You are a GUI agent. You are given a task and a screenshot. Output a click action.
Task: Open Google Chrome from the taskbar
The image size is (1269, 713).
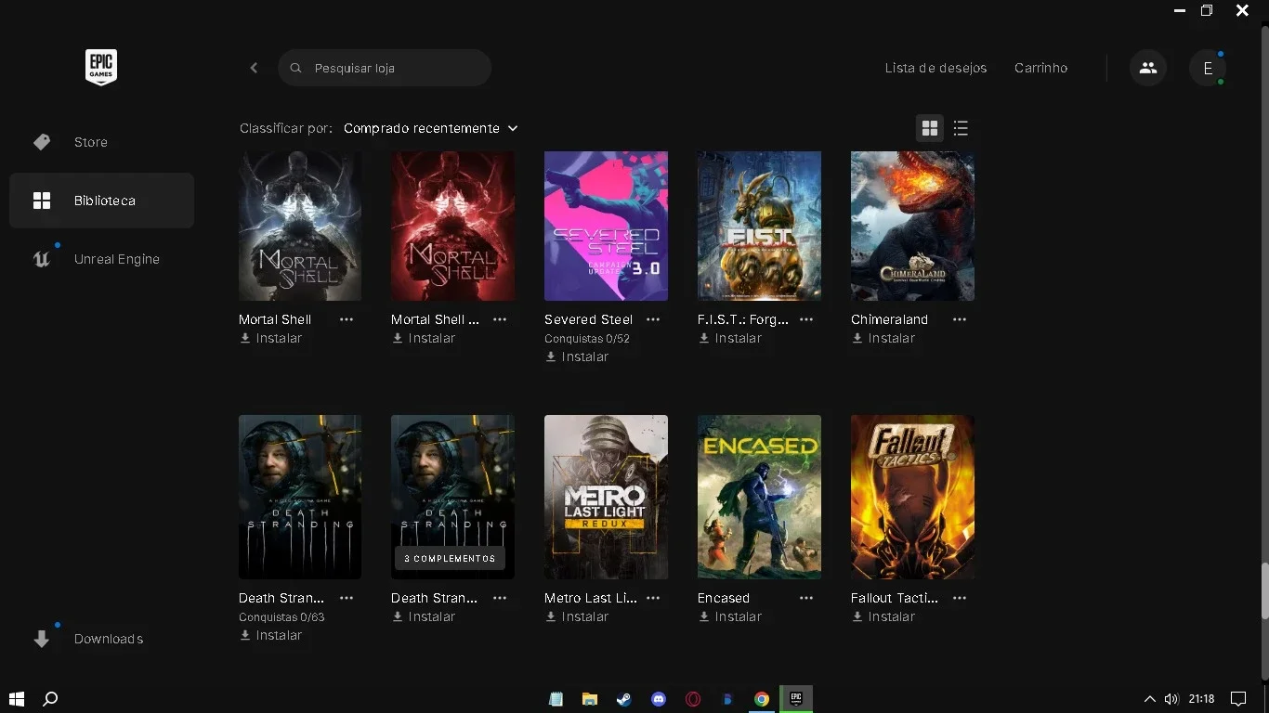762,699
